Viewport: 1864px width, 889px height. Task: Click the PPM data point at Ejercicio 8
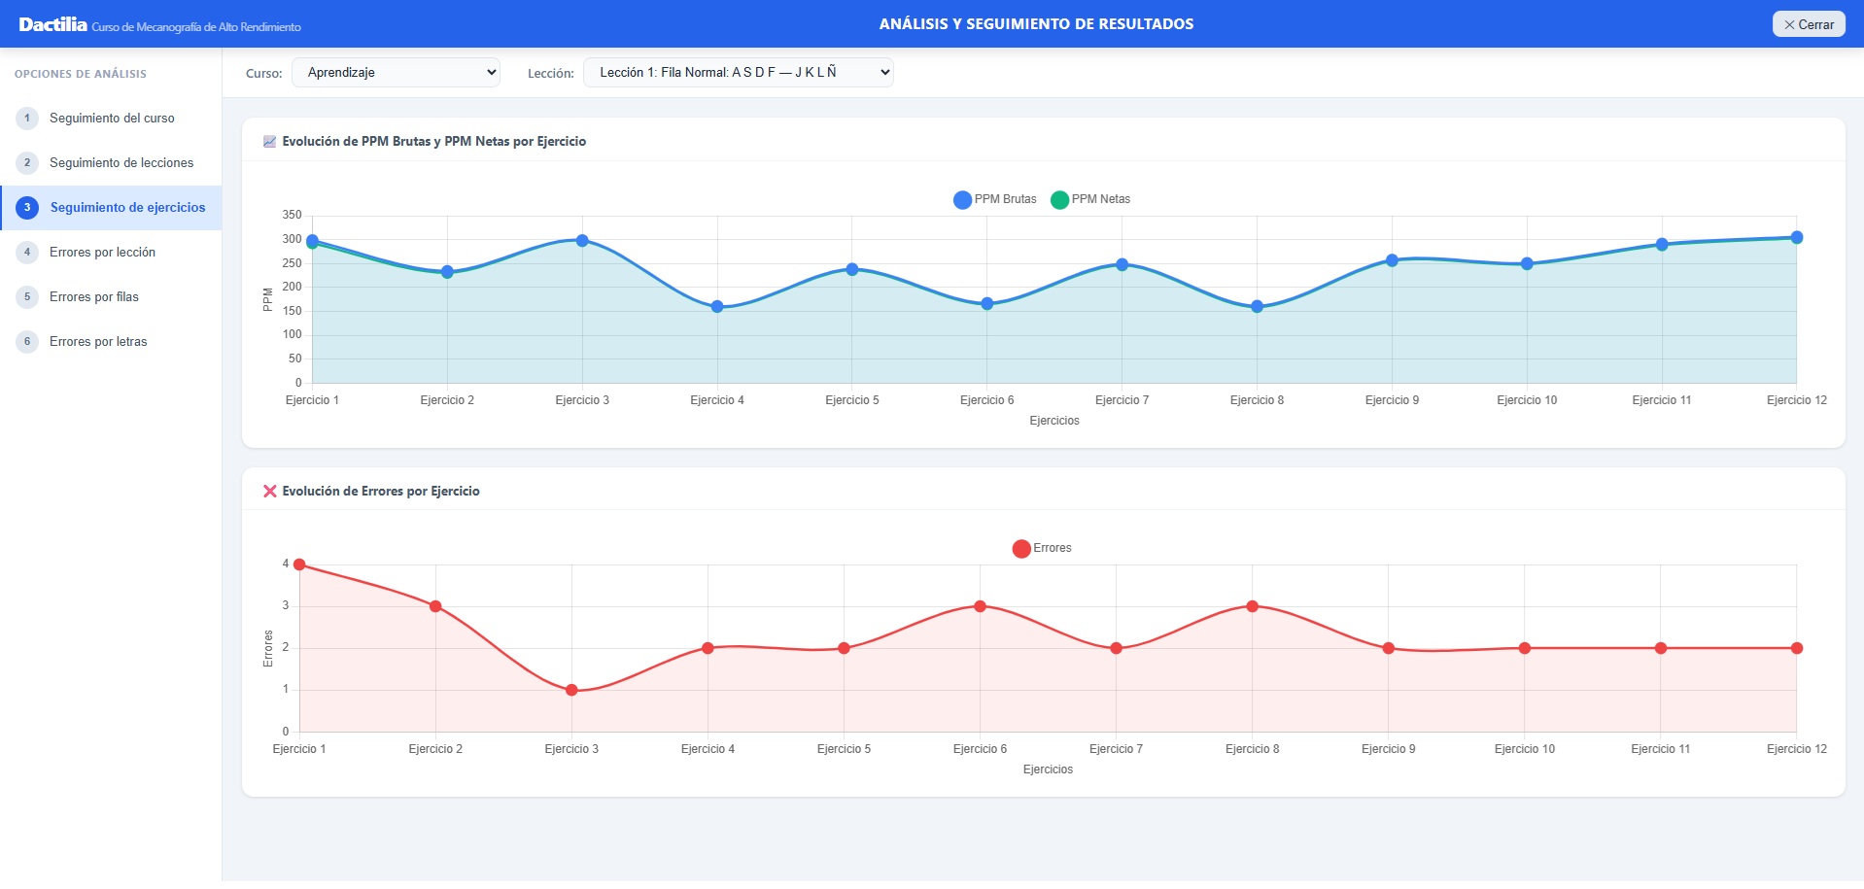[x=1257, y=306]
